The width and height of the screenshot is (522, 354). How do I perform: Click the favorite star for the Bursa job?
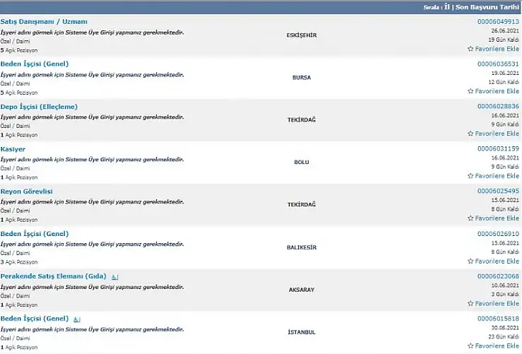pos(470,91)
